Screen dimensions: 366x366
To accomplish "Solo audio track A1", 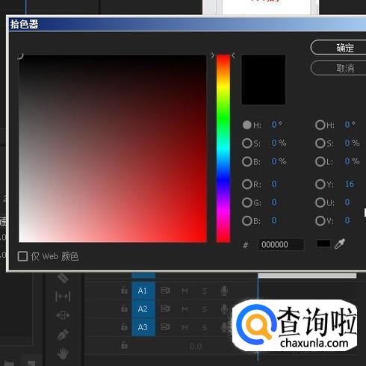I will 205,291.
